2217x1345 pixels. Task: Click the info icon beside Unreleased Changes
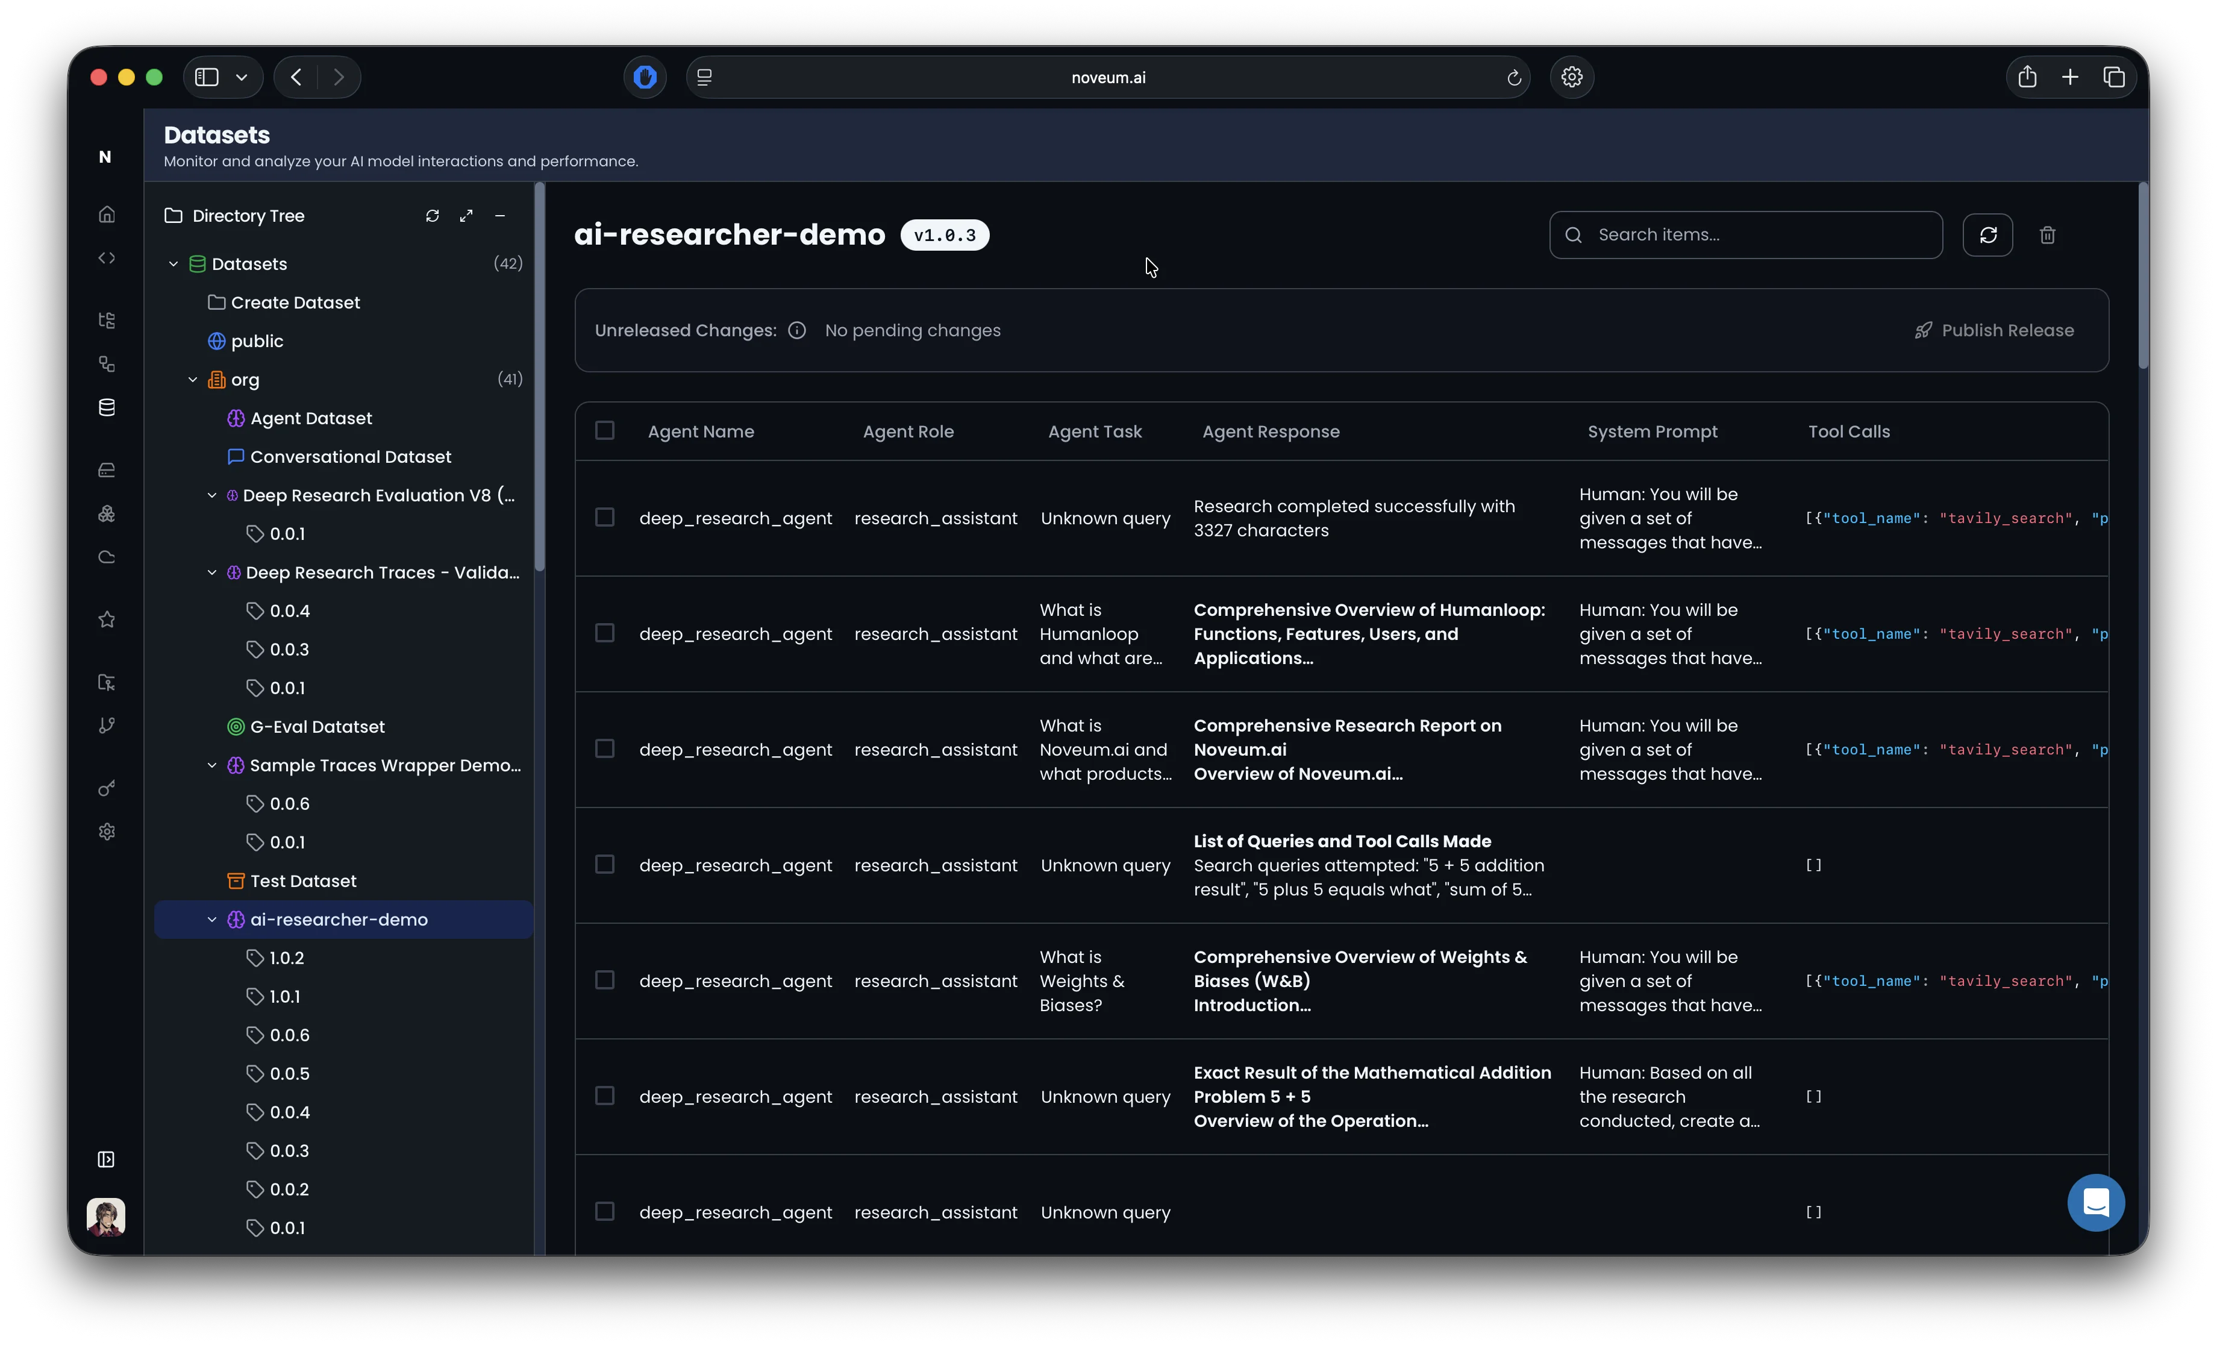coord(796,330)
